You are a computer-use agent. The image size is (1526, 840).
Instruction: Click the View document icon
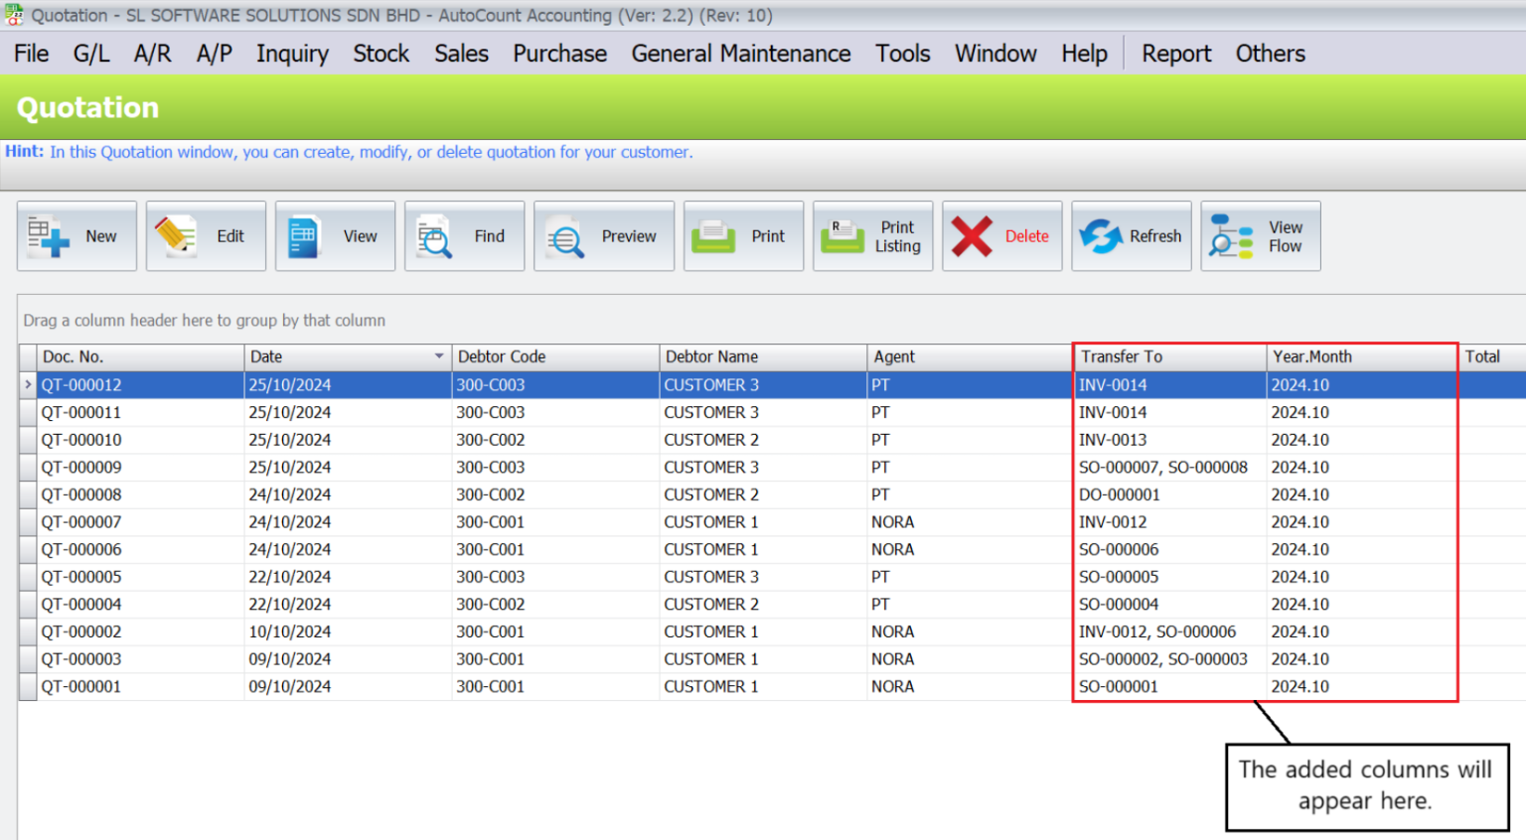304,236
